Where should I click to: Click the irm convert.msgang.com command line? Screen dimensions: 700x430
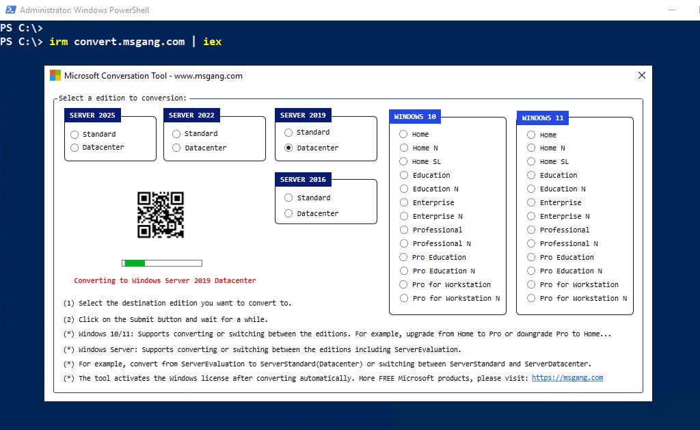tap(135, 42)
